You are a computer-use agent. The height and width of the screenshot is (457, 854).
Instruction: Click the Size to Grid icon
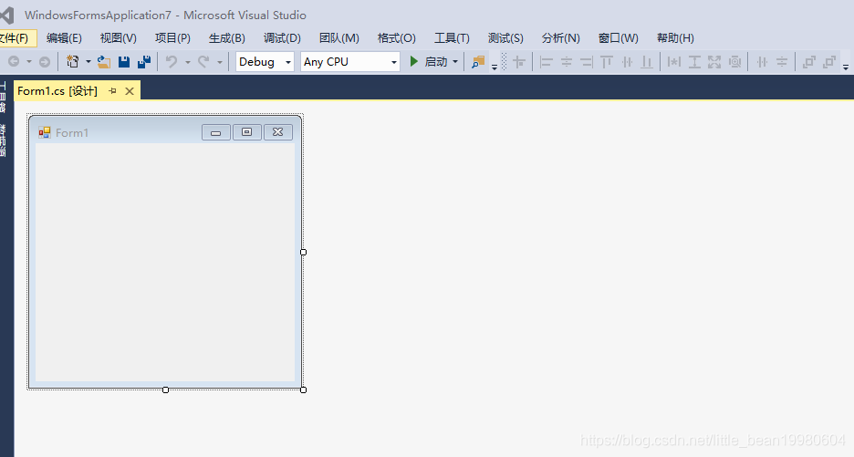tap(734, 61)
